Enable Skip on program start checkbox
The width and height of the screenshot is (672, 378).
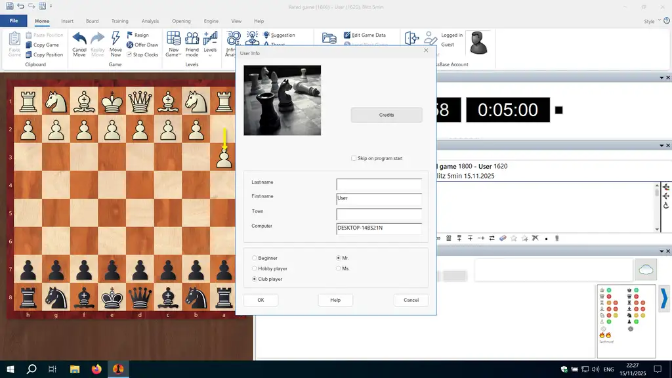(x=354, y=158)
